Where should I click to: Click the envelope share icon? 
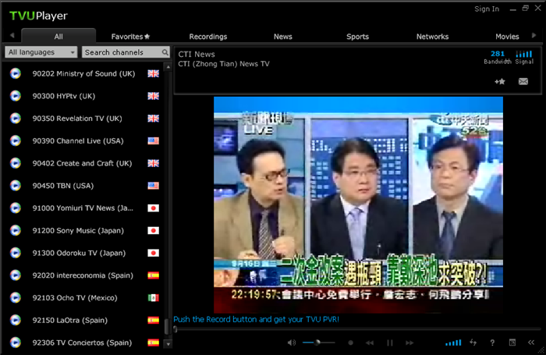[523, 81]
